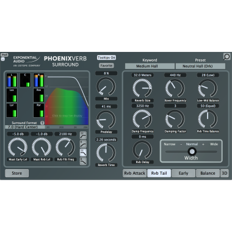
Task: Click the Predelay knob
Action: coord(106,120)
